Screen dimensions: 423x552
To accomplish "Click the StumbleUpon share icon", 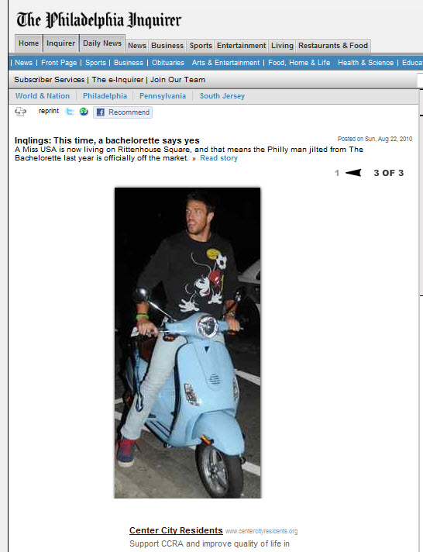I will point(84,112).
